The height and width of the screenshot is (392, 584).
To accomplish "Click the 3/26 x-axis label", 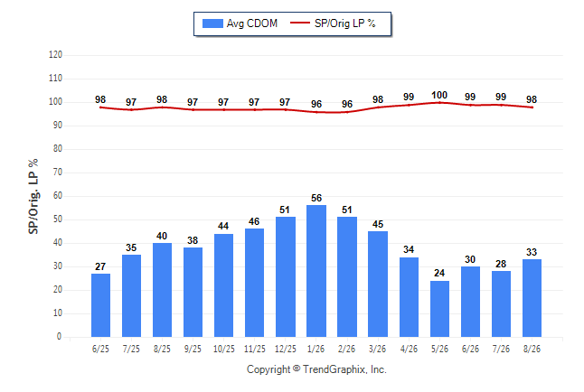I will coord(377,350).
